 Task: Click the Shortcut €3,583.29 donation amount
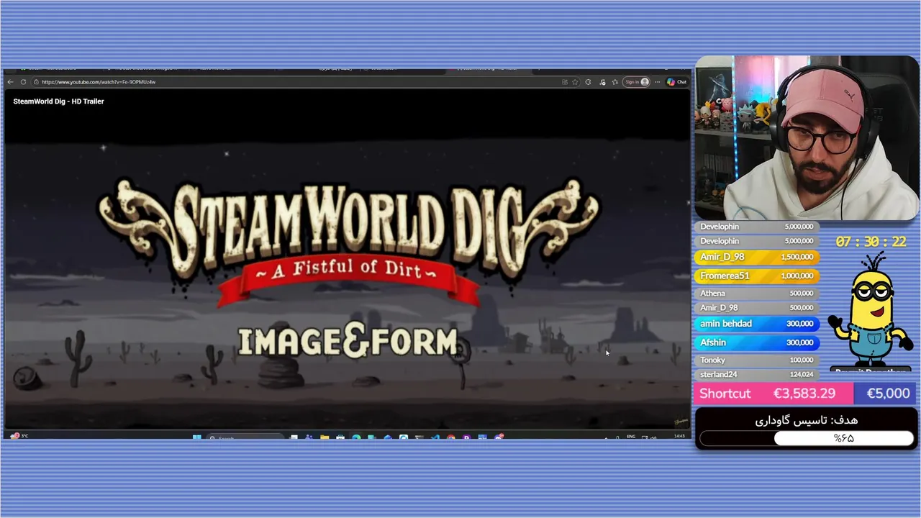pos(804,394)
